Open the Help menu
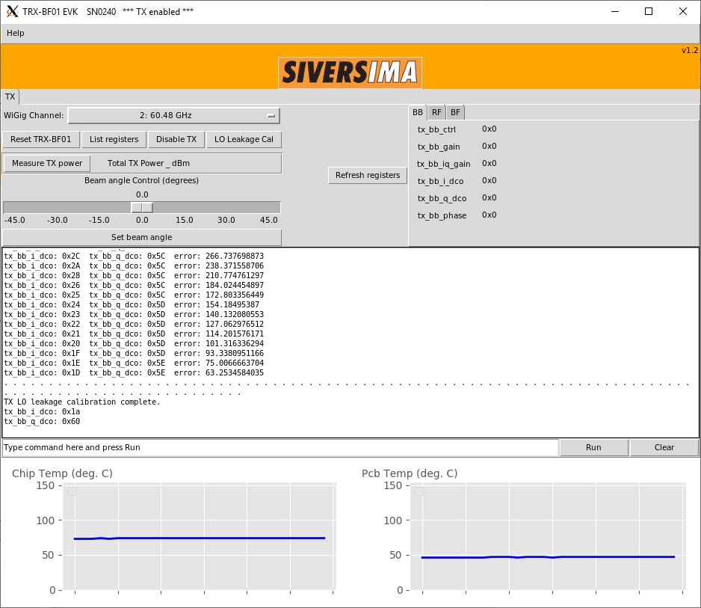701x608 pixels. (16, 33)
